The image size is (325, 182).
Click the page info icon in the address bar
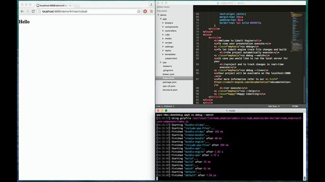click(x=40, y=12)
